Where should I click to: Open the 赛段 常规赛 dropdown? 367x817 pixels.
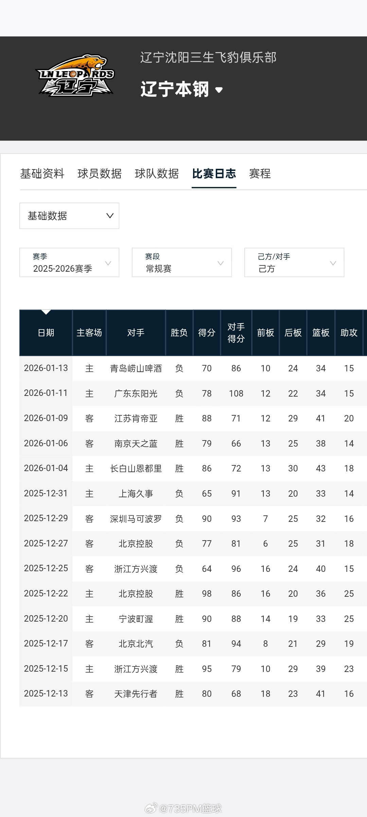coord(182,262)
